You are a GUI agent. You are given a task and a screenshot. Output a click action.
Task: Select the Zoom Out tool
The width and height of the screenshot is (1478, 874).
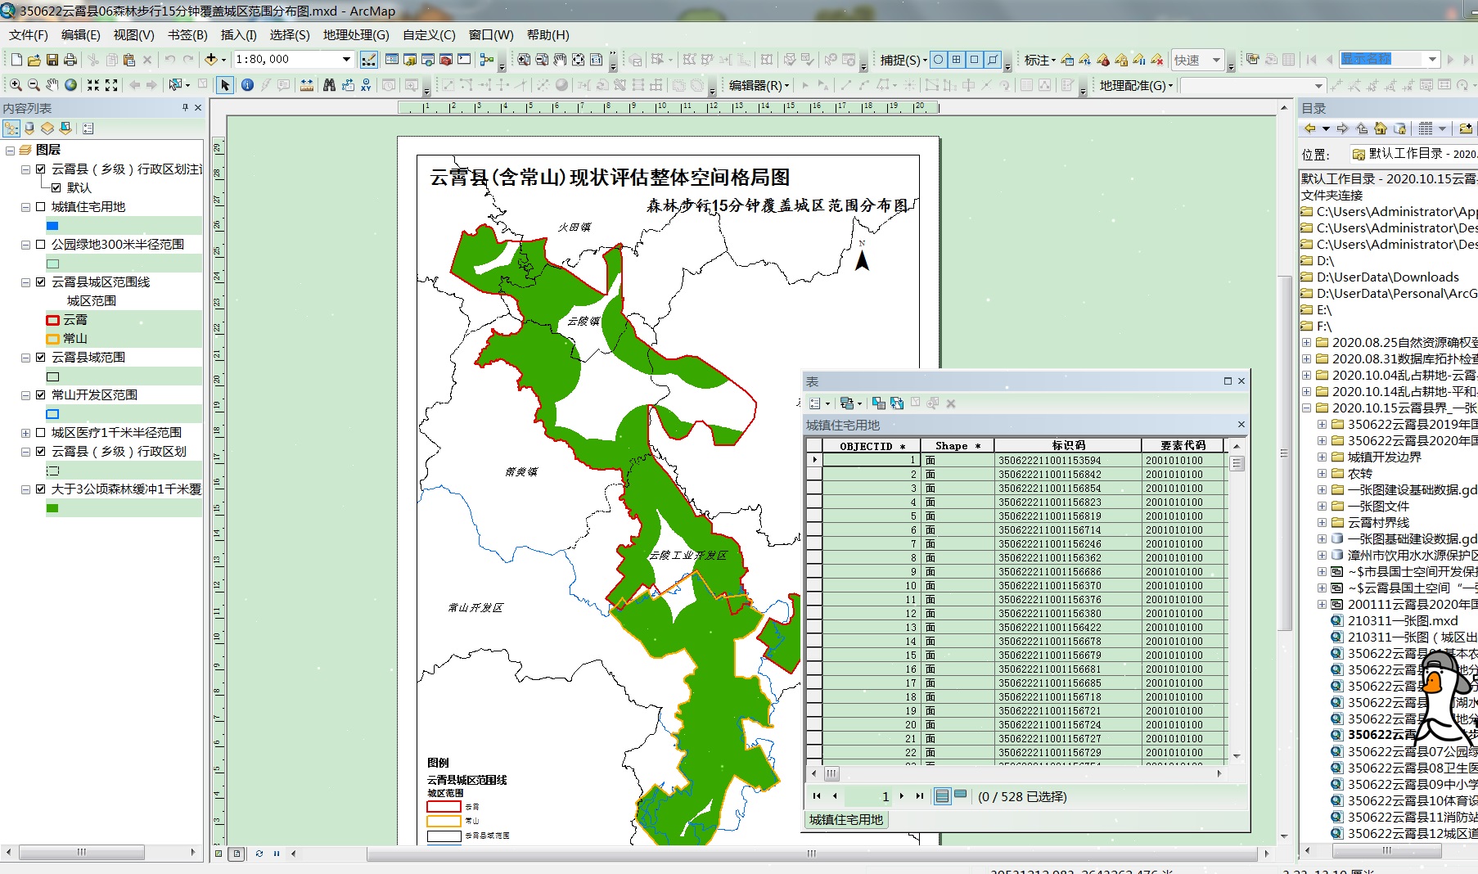pyautogui.click(x=34, y=85)
